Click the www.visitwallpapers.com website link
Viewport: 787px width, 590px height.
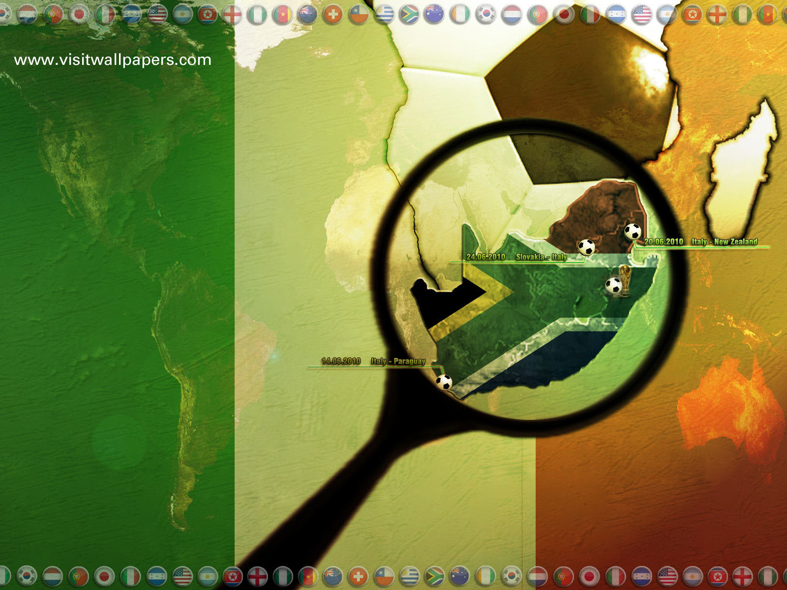(x=113, y=60)
